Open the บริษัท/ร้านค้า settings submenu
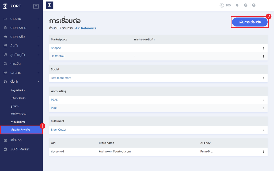This screenshot has height=171, width=274. coord(18,98)
